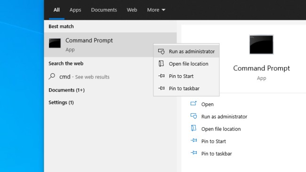The width and height of the screenshot is (306, 172).
Task: Expand the Settings (1) section
Action: [61, 102]
